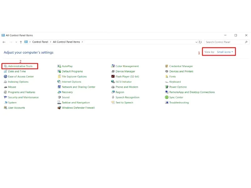
Task: Click the Programs and Features icon
Action: point(6,92)
